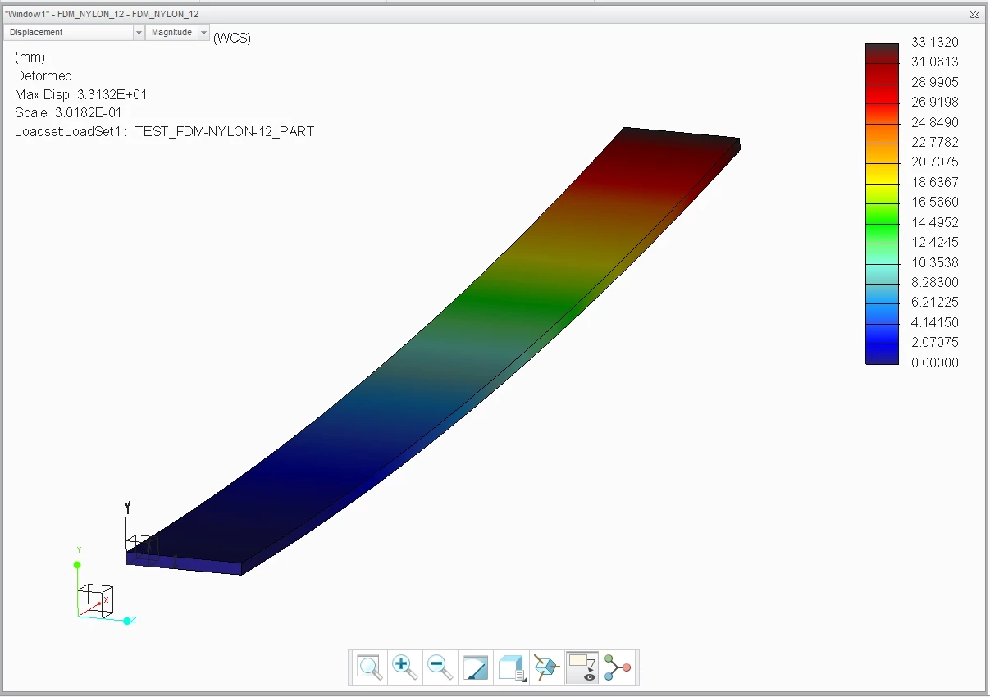
Task: Click the legend value 26.9198
Action: (935, 102)
